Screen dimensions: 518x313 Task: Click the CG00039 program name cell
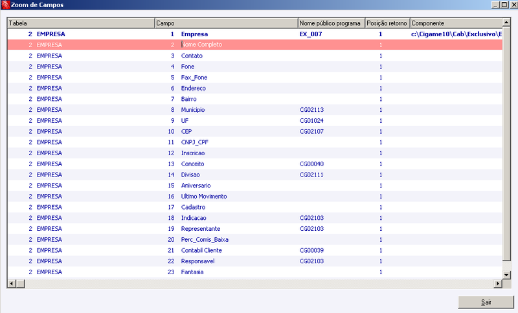311,250
